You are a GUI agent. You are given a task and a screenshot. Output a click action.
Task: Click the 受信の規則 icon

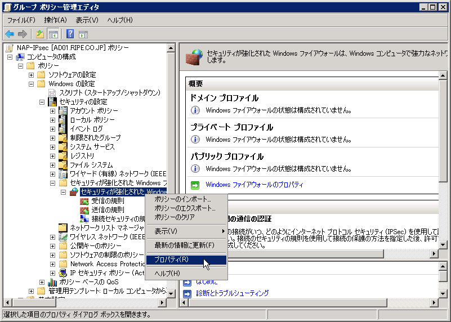pos(84,201)
